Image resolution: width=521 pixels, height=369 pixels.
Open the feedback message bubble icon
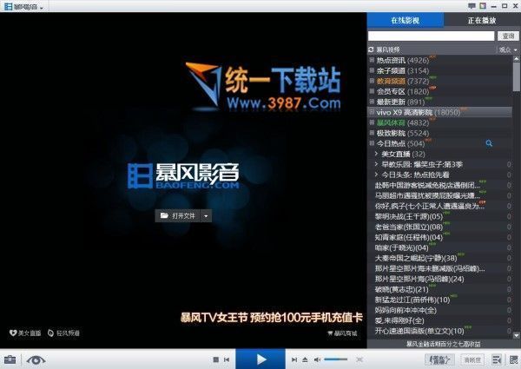tap(472, 6)
